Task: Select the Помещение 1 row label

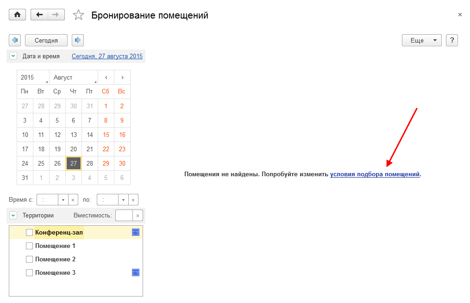Action: coord(55,246)
